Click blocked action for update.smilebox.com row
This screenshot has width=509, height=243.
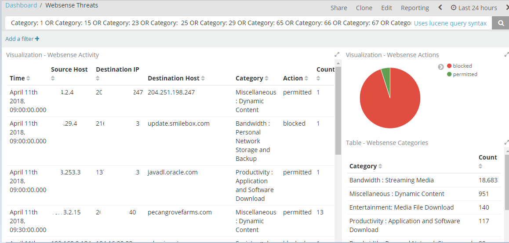click(294, 123)
